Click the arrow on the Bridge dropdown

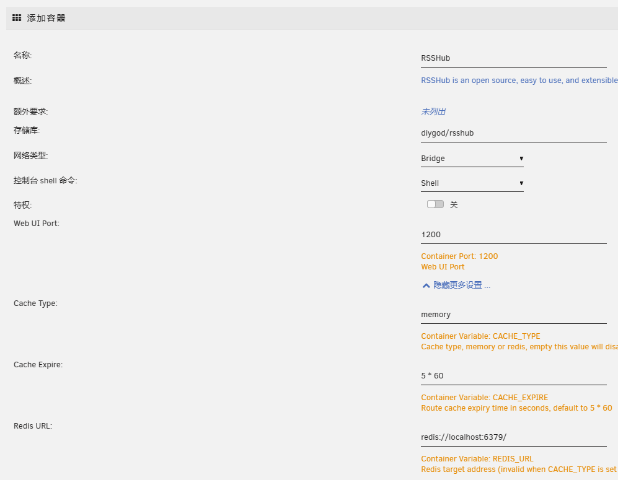[x=521, y=159]
